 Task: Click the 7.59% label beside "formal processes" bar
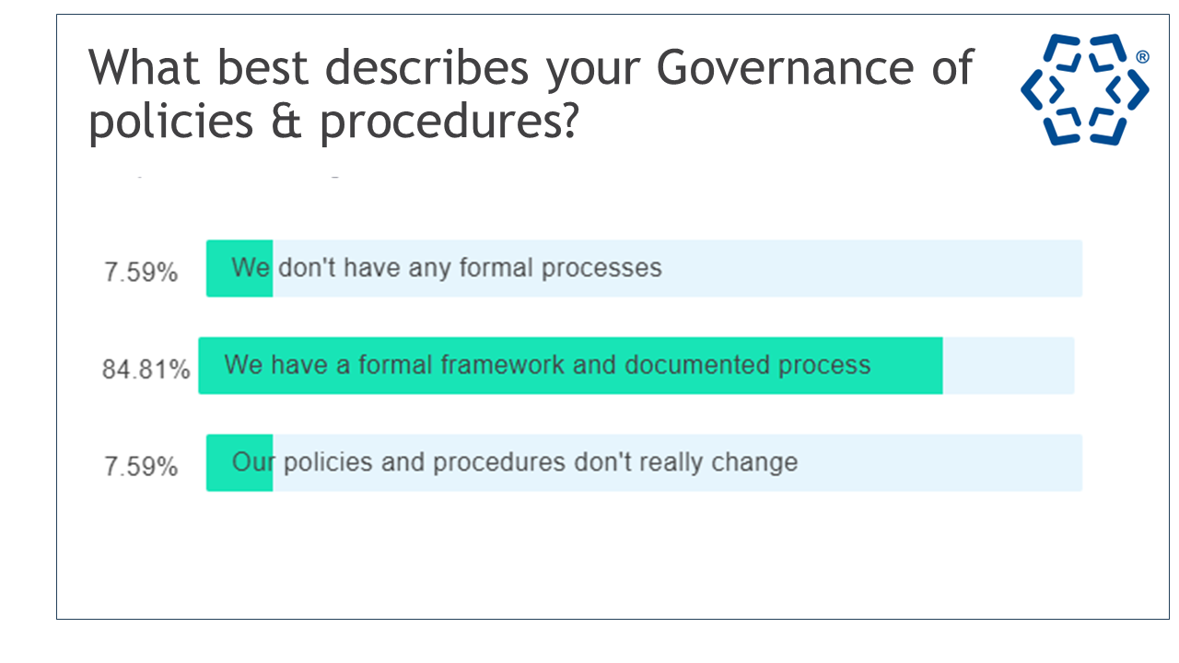pyautogui.click(x=141, y=273)
